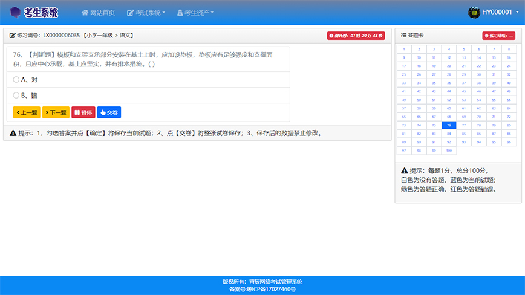Select answer B、错 radio button
The width and height of the screenshot is (525, 295).
click(16, 95)
